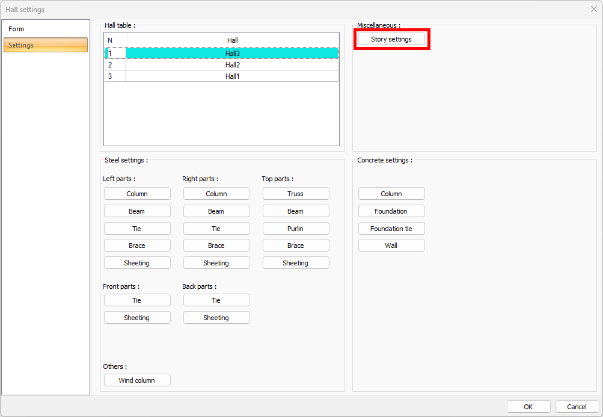The image size is (603, 417).
Task: Close the Hall settings dialog window
Action: pyautogui.click(x=593, y=9)
